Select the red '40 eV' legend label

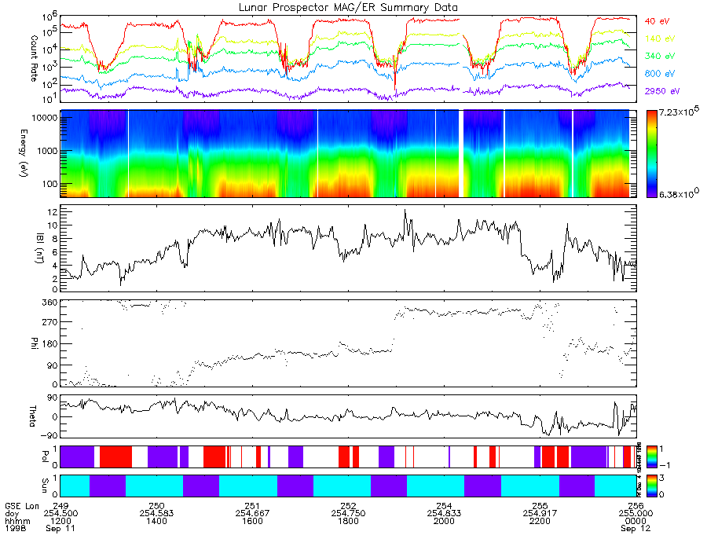pyautogui.click(x=657, y=21)
